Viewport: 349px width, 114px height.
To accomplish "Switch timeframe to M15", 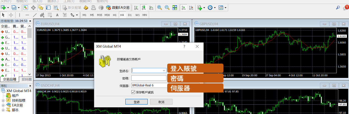I will (x=99, y=15).
